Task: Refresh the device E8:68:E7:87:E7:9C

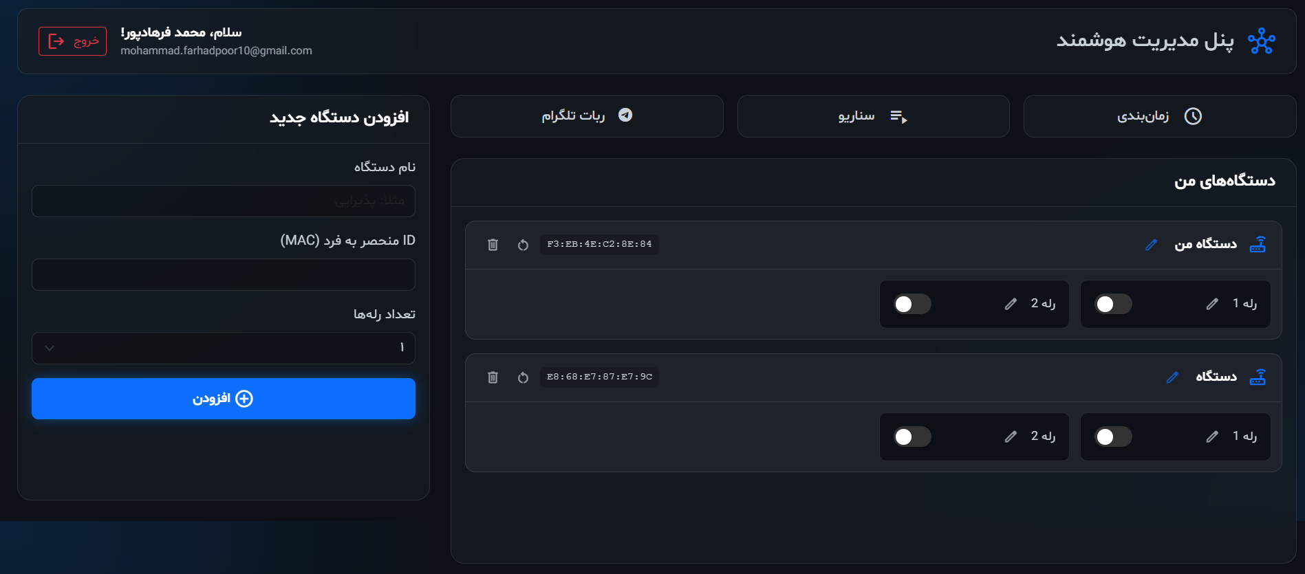Action: pyautogui.click(x=523, y=377)
